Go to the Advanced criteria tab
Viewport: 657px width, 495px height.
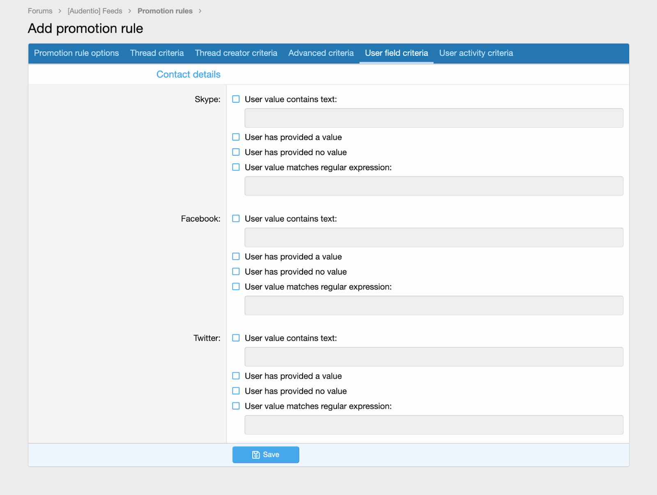(321, 53)
